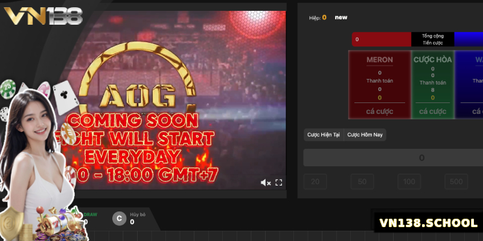This screenshot has width=483, height=241.
Task: Click the CƯỢC HÒA heading
Action: click(x=432, y=60)
